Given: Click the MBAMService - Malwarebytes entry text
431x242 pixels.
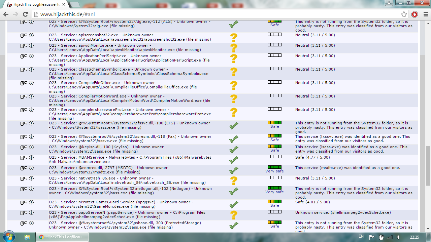Looking at the screenshot, I should pyautogui.click(x=130, y=160).
